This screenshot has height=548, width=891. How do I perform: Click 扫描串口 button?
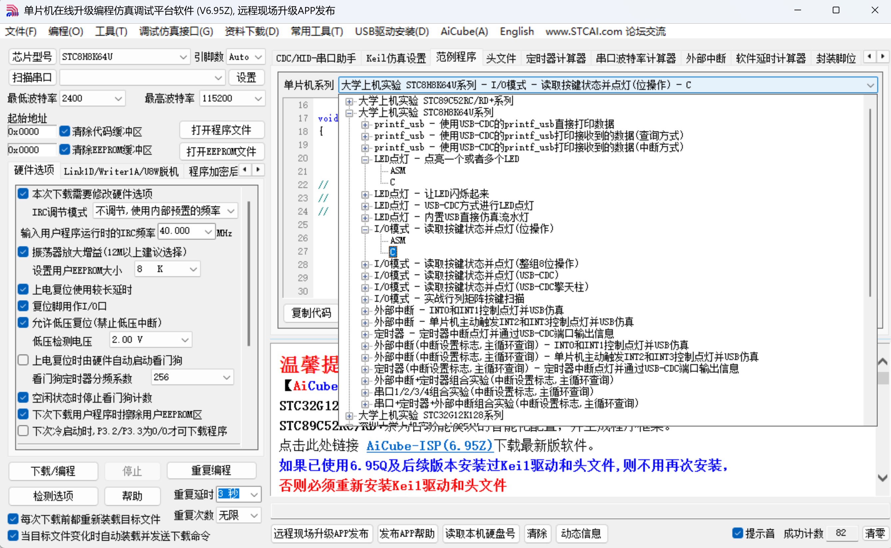32,78
